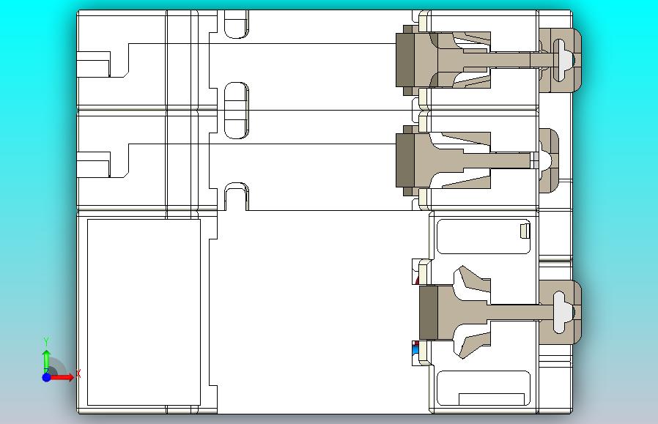Select the large blank rectangular panel face
This screenshot has width=658, height=424.
[x=144, y=312]
